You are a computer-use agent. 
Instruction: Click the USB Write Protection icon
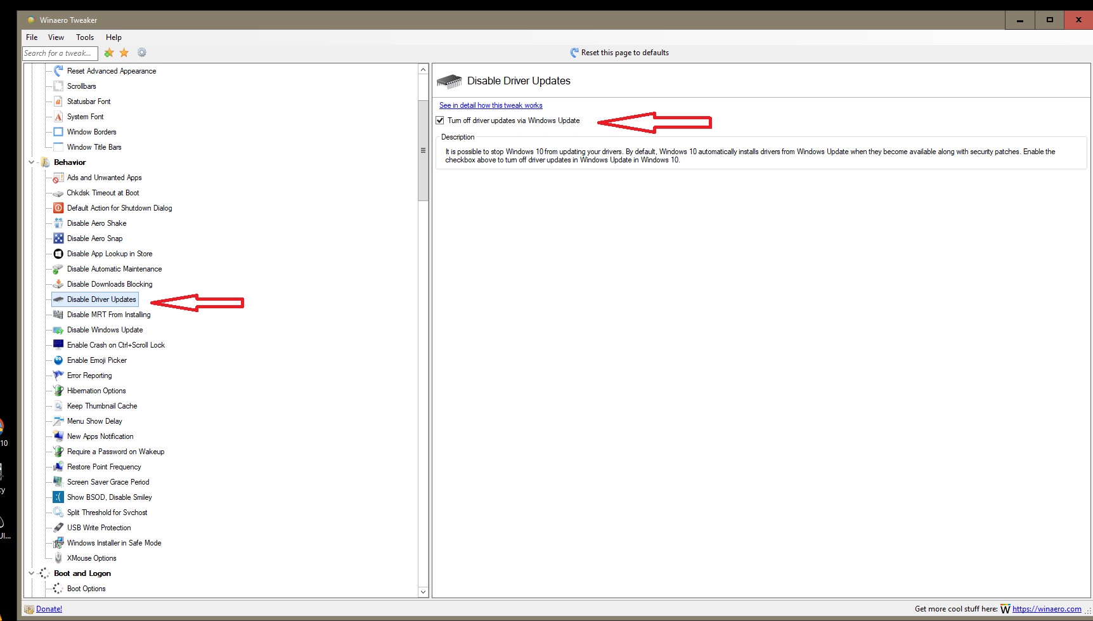pyautogui.click(x=58, y=528)
